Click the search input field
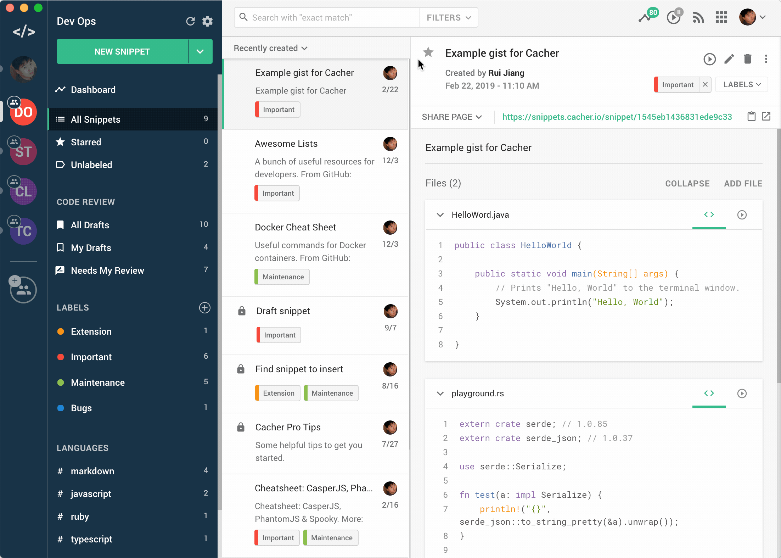 tap(327, 18)
